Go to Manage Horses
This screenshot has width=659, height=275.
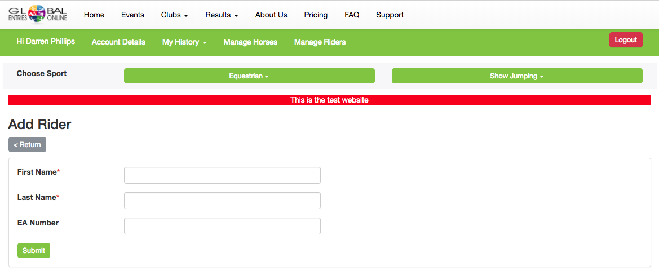(x=250, y=42)
